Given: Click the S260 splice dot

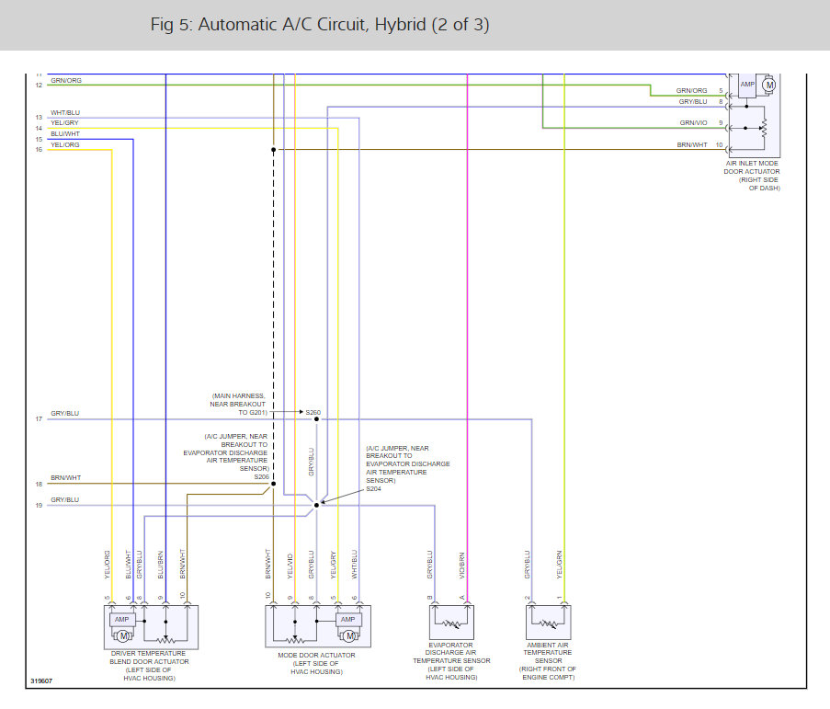Looking at the screenshot, I should (316, 419).
